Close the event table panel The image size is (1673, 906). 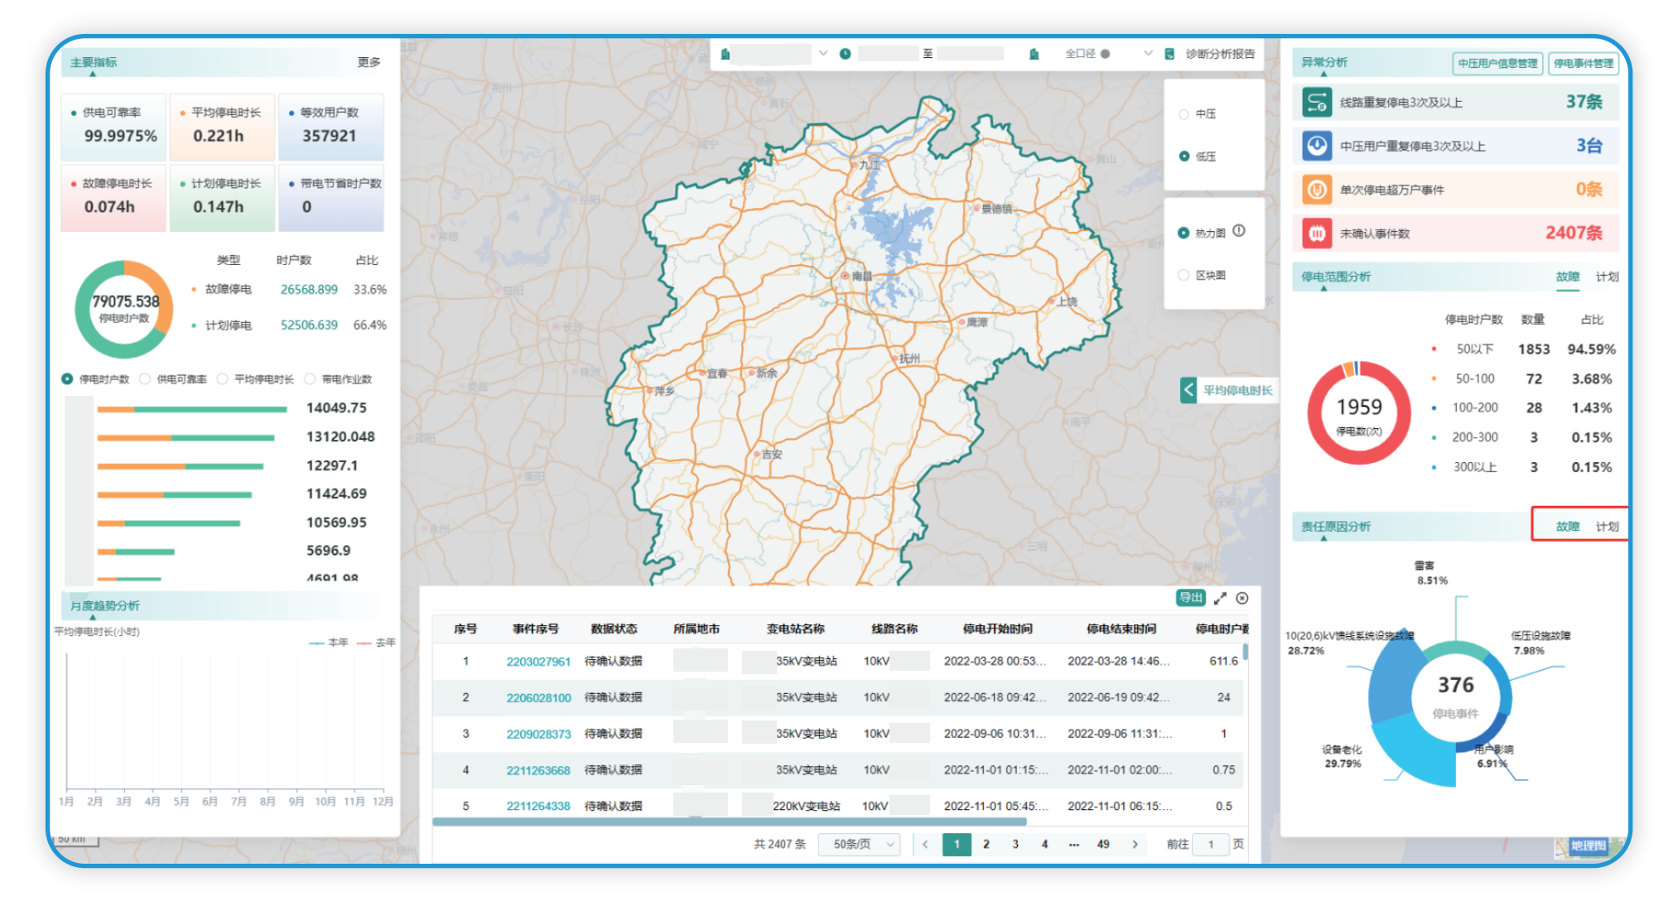point(1242,598)
